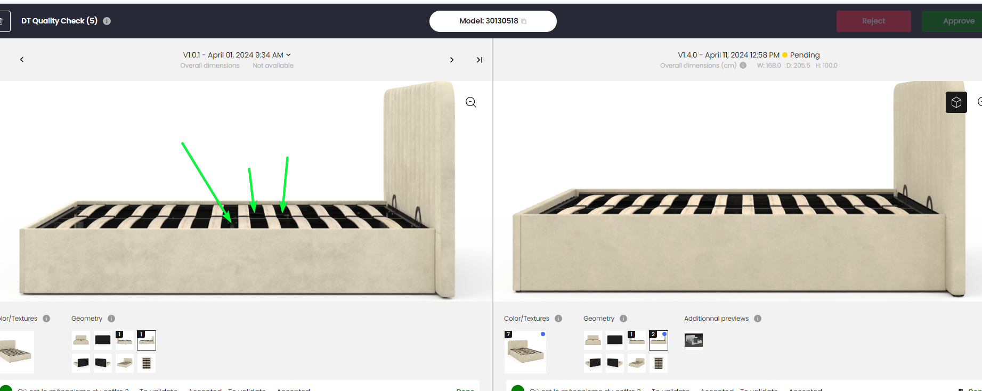Click the Color/Textures info icon in the V1.4.0 panel
Viewport: 982px width, 391px height.
pos(558,319)
